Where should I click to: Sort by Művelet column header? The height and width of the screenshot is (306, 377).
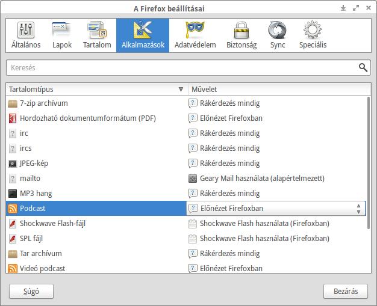[279, 90]
